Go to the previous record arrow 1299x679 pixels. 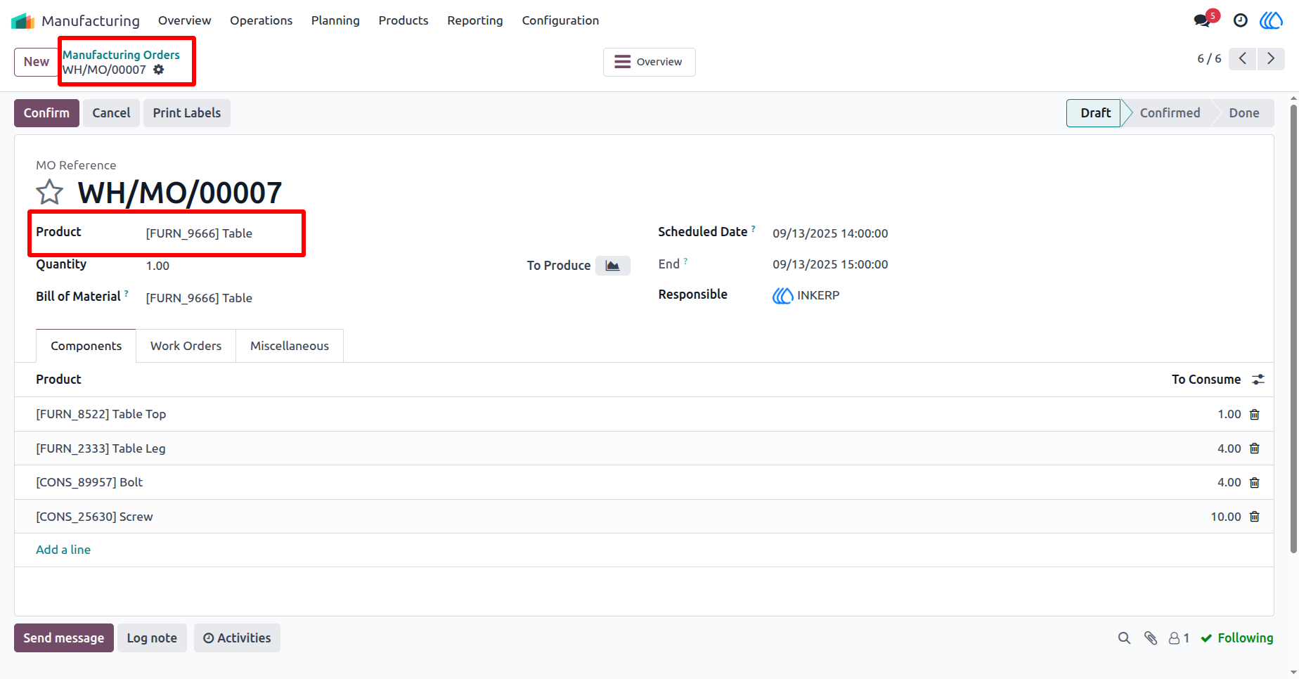point(1243,58)
